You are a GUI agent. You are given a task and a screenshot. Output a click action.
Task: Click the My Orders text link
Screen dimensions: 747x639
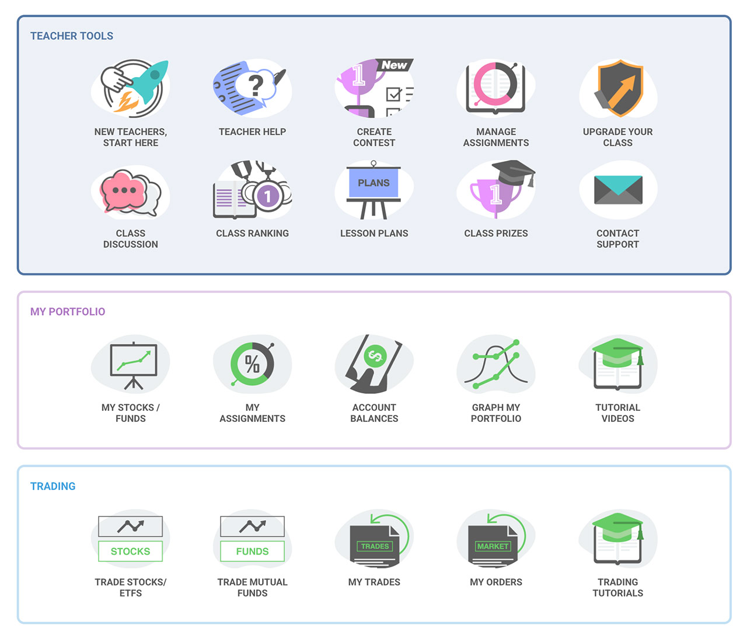pyautogui.click(x=496, y=582)
